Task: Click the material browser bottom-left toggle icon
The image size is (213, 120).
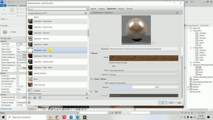Action: pos(29,103)
